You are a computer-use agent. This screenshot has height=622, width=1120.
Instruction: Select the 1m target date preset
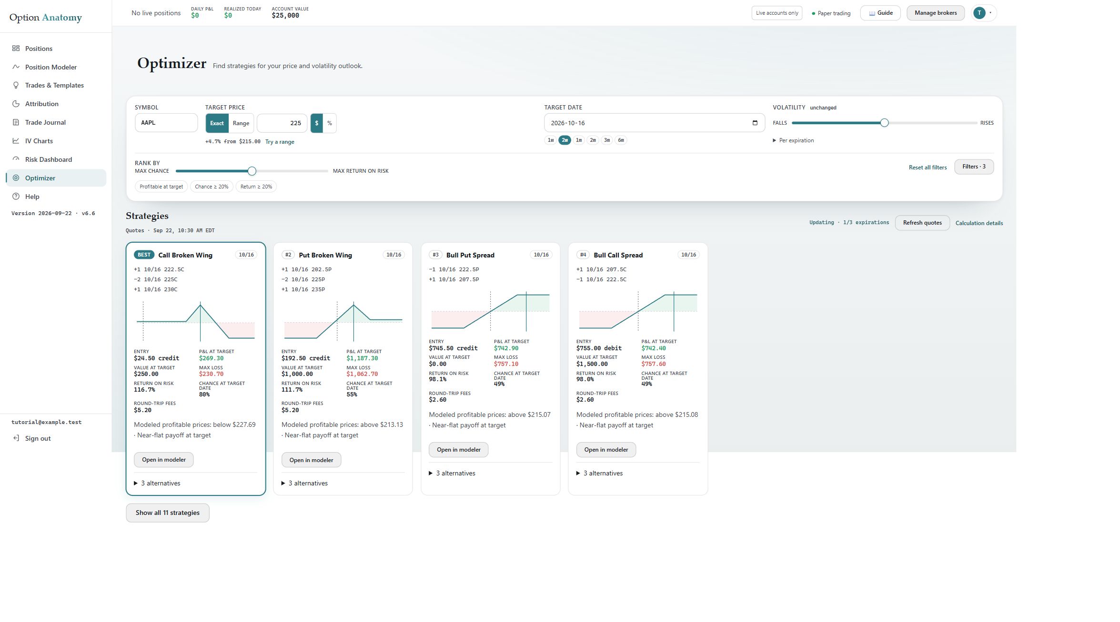tap(579, 140)
